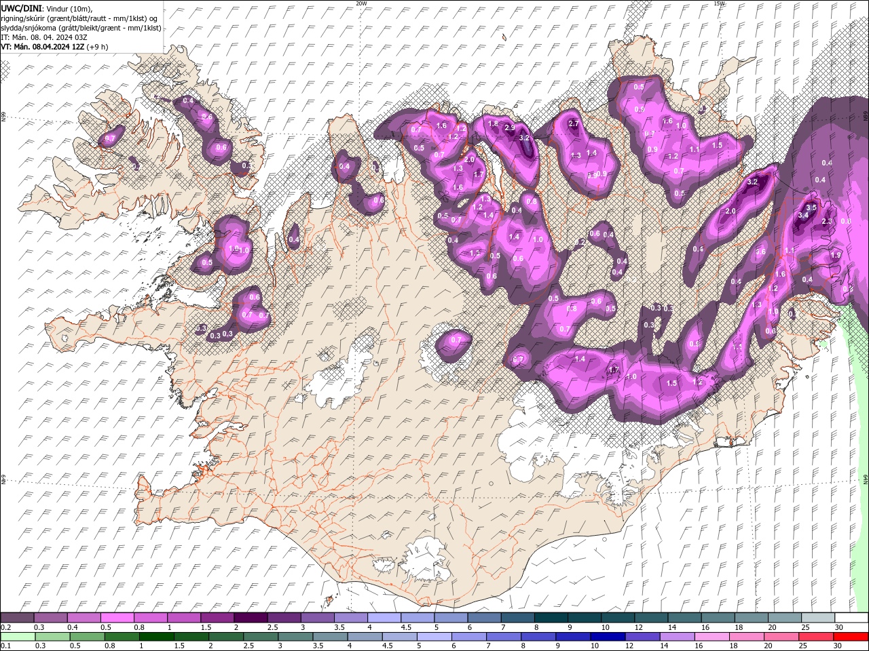Pick the deep blue 10 swatch in lower legend
Screen dimensions: 869x651
607,637
